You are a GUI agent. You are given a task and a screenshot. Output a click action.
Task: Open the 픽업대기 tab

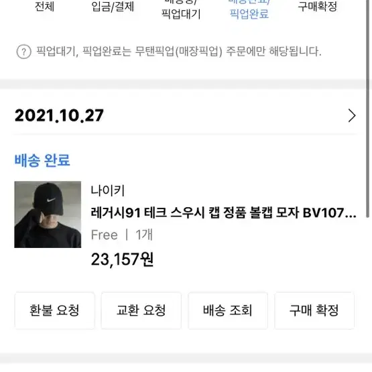point(181,9)
